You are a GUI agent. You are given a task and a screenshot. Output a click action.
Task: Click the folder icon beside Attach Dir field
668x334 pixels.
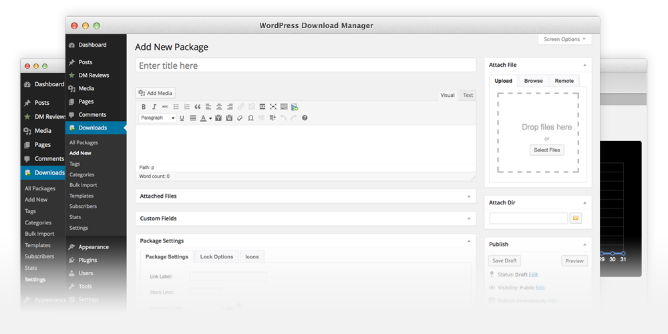575,218
